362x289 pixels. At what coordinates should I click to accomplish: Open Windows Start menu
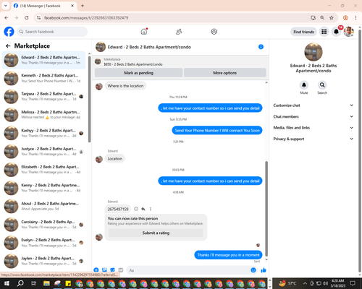(7, 283)
